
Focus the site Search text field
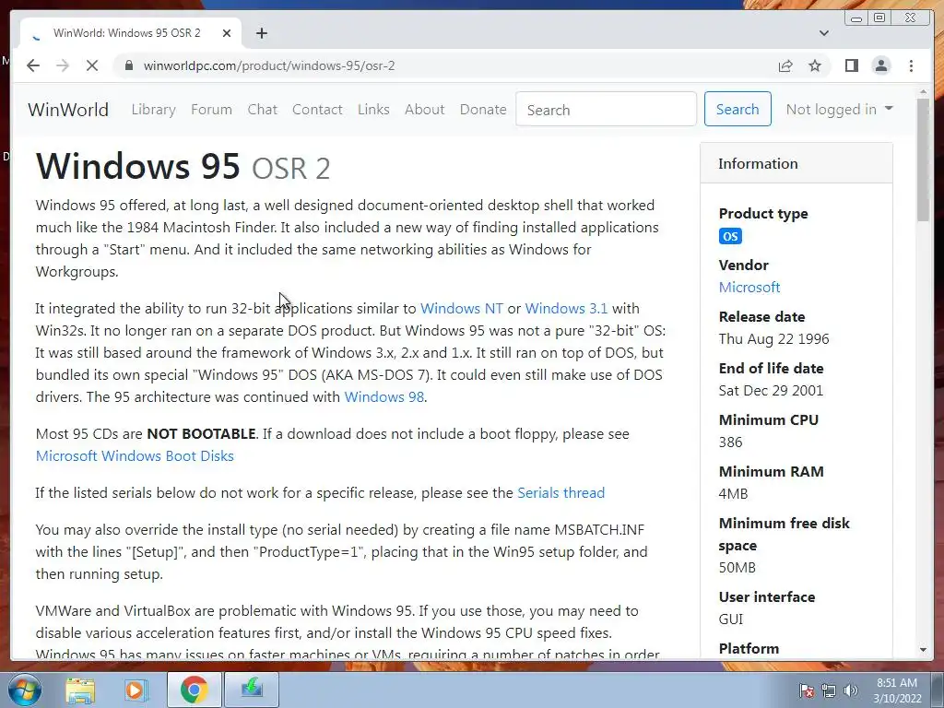pyautogui.click(x=607, y=110)
